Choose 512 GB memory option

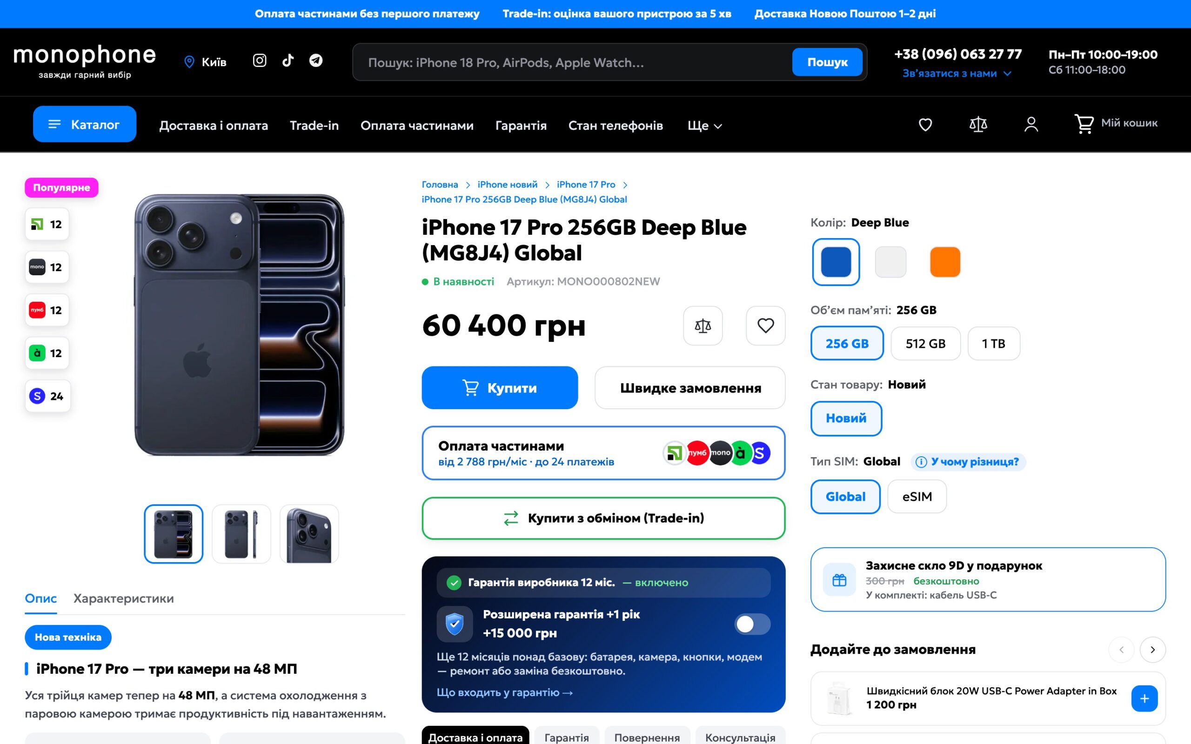[925, 344]
